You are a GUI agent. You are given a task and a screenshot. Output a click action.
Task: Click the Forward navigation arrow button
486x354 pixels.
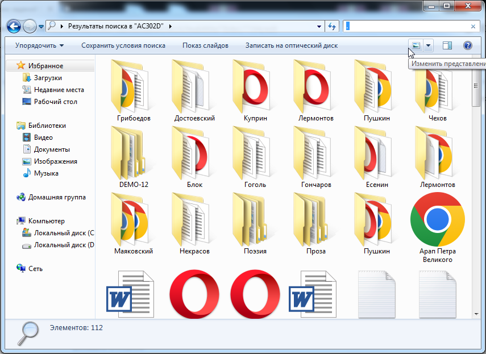[x=30, y=26]
